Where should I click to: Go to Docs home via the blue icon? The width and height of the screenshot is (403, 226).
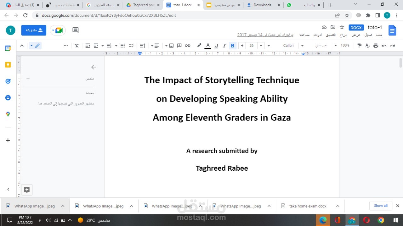tap(392, 30)
